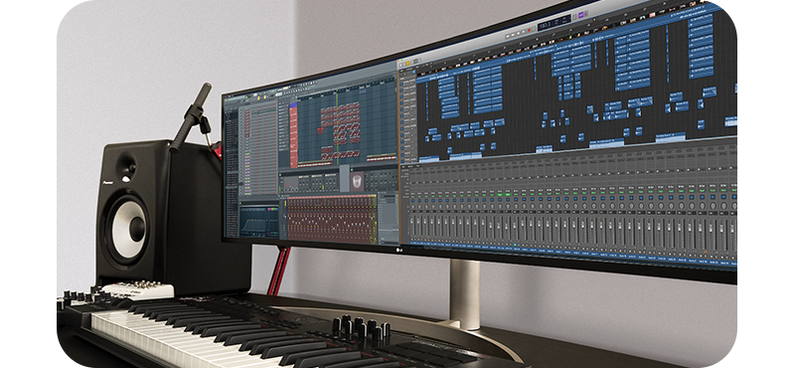Click the red Record button in Logic transport
The image size is (795, 368).
[529, 30]
